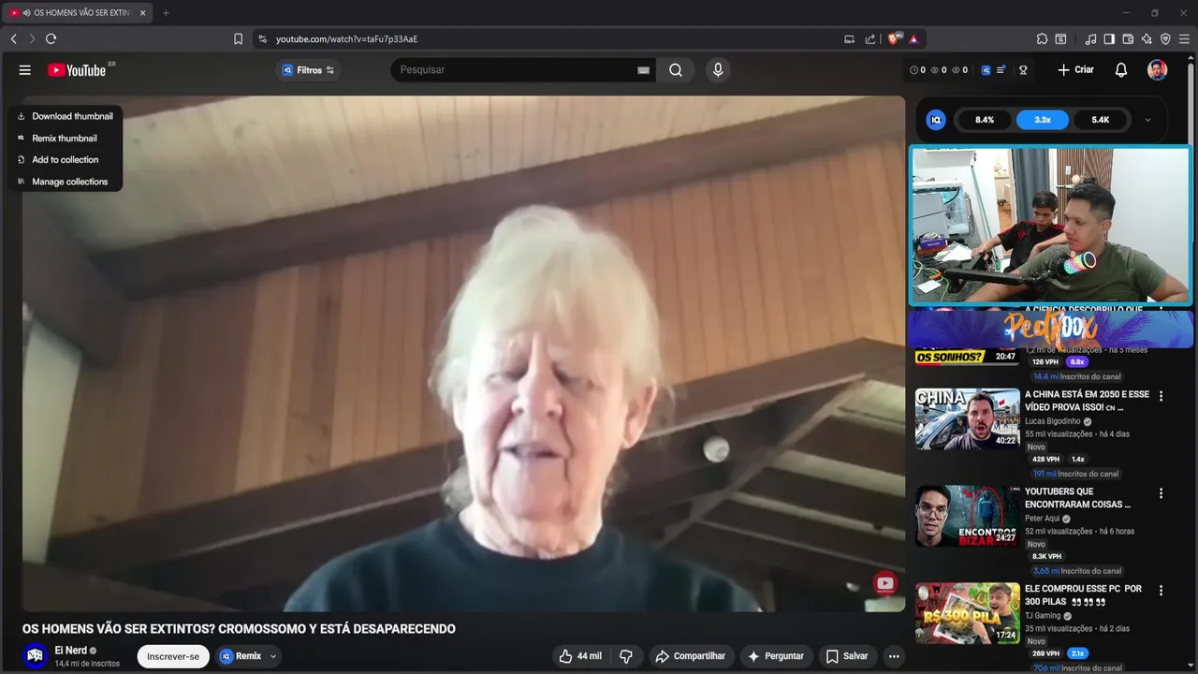Screen dimensions: 1198x674
Task: Open options for ELE COMPROU ESSE PC video
Action: pyautogui.click(x=1161, y=591)
